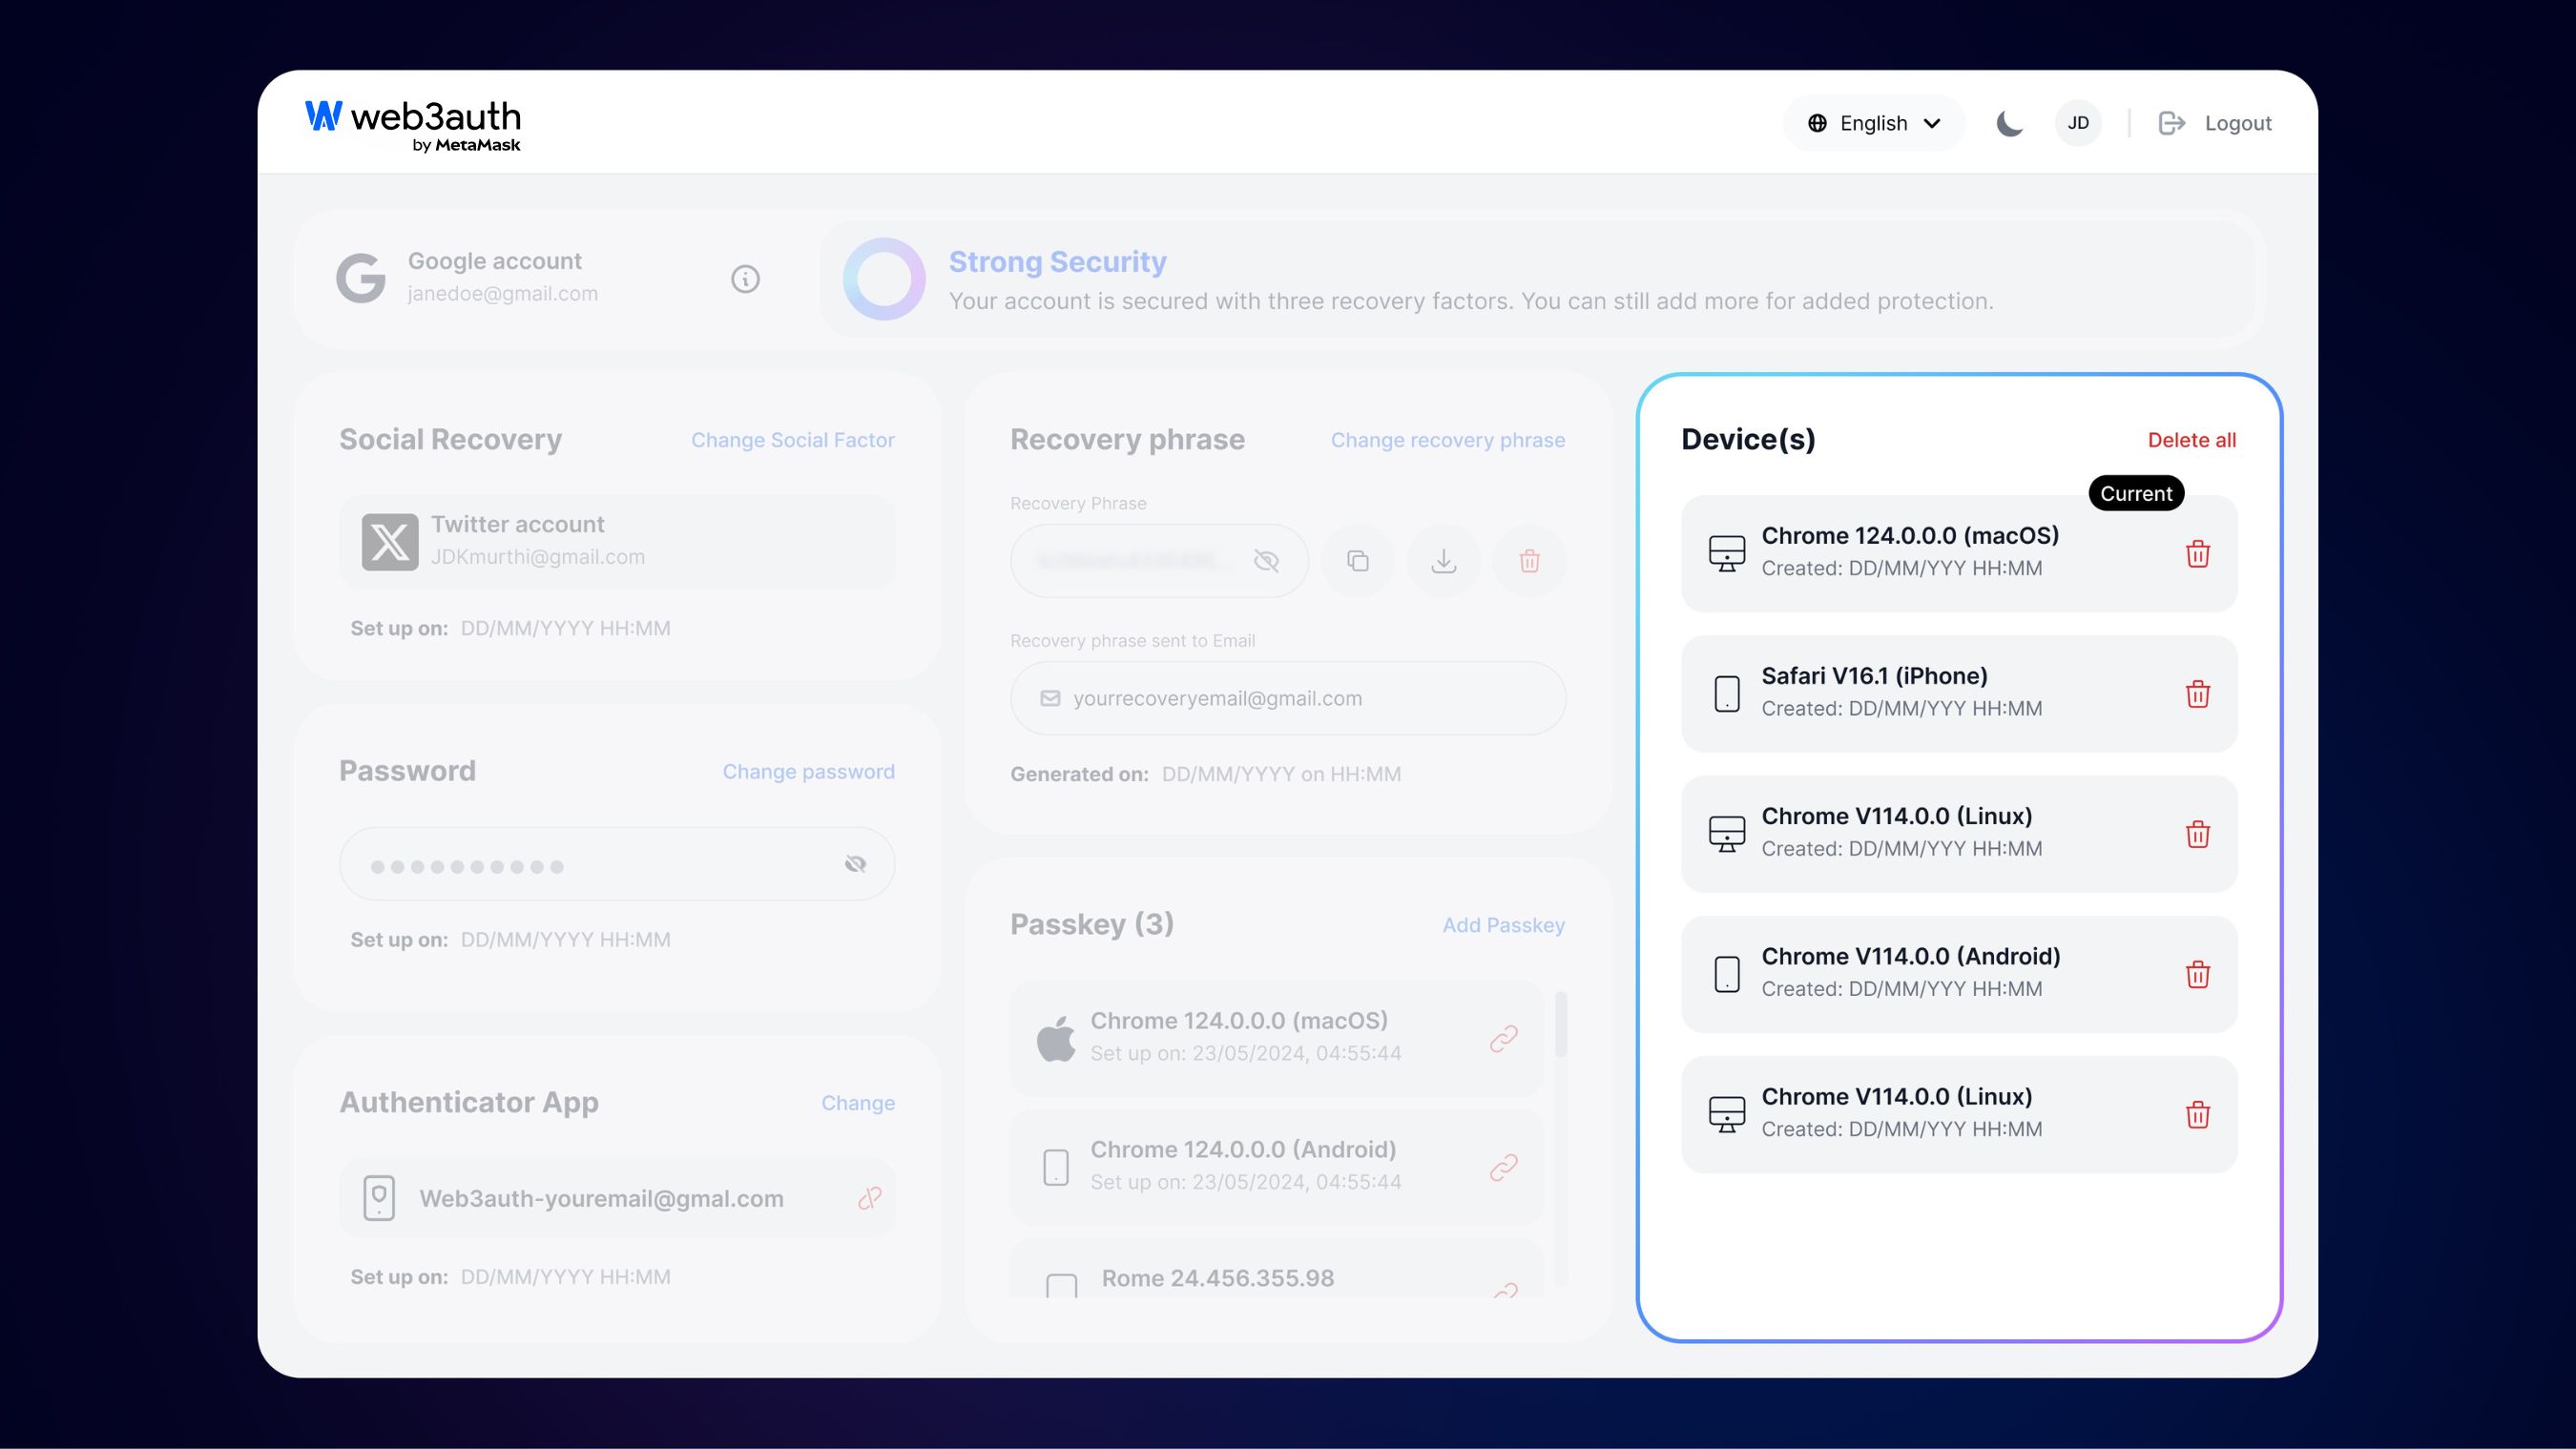
Task: Click the unlink icon next to Web3auth-youremail@gmal.com
Action: pos(868,1198)
